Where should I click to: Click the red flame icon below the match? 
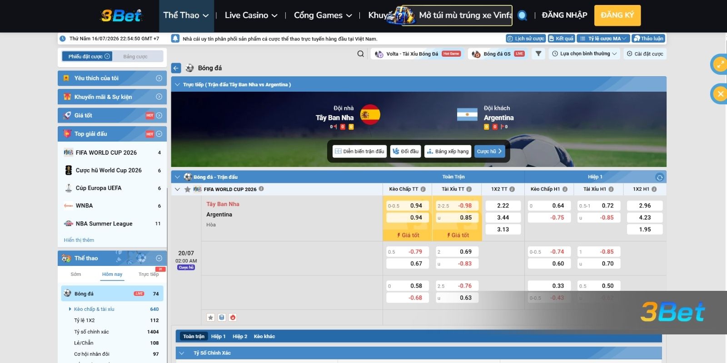pyautogui.click(x=233, y=318)
